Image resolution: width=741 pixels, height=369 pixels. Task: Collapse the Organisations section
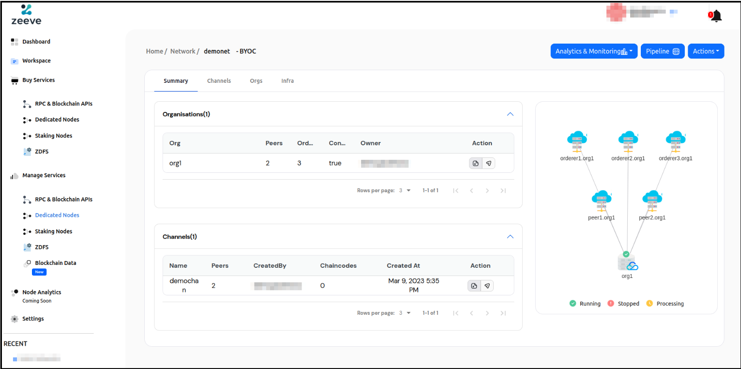tap(510, 114)
